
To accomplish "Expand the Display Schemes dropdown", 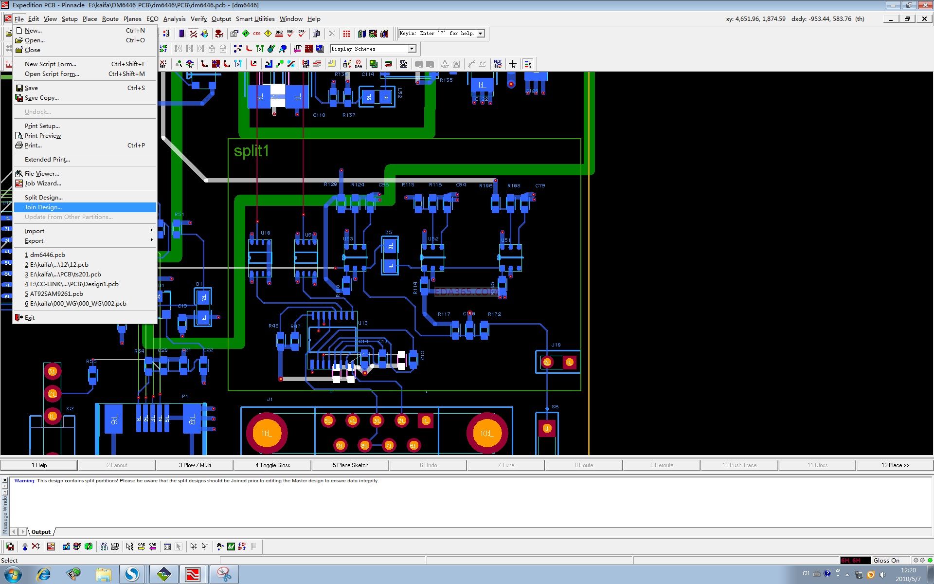I will (x=412, y=49).
